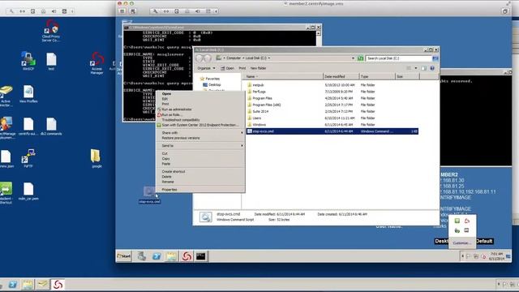Select the Suite 2014 folder row
Screen dimensions: 519x292
coord(332,112)
